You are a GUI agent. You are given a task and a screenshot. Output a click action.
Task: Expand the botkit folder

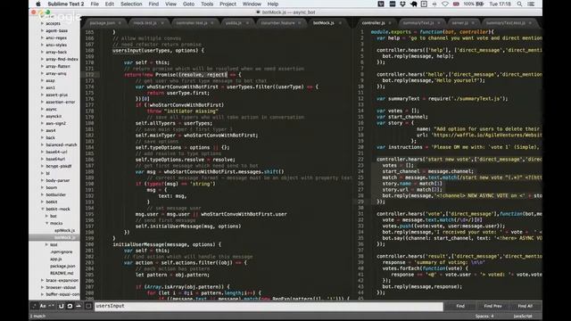[x=42, y=202]
